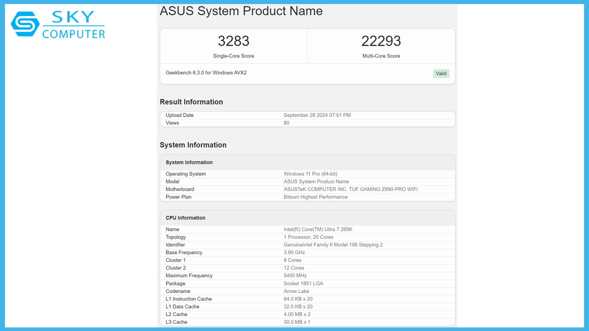The image size is (589, 331).
Task: Select the date September 28 2024 07:51 PM
Action: pyautogui.click(x=317, y=115)
